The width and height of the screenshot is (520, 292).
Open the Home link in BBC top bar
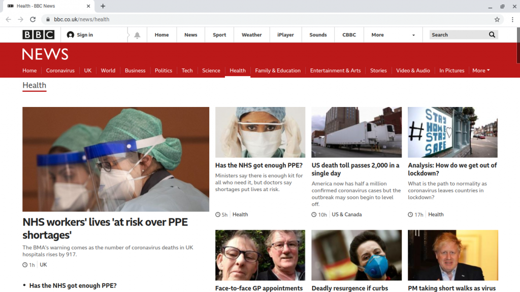point(161,35)
